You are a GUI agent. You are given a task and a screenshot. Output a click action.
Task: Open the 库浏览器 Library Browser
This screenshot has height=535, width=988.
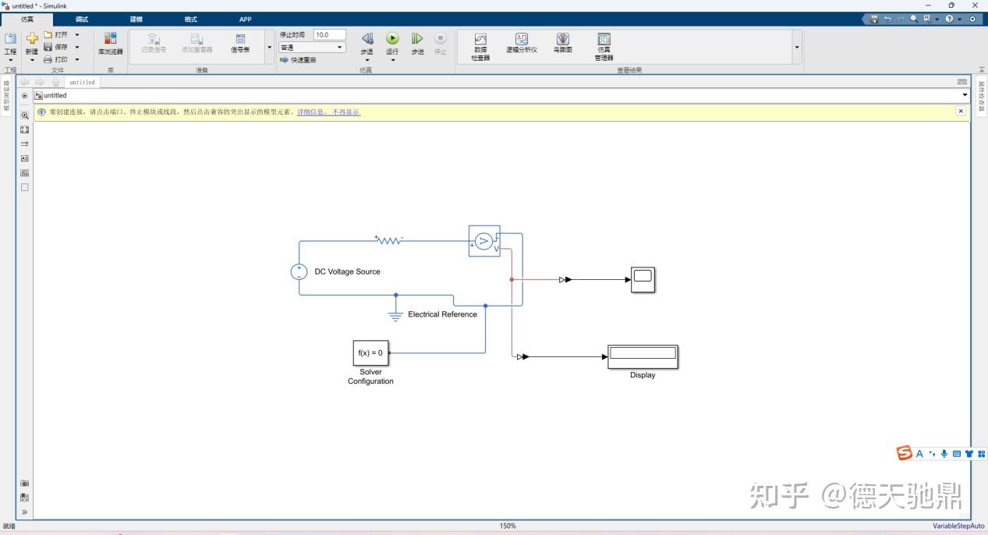click(110, 44)
